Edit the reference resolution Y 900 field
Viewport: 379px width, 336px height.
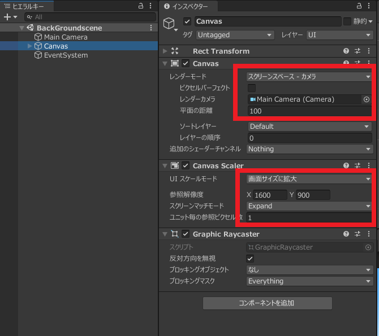pyautogui.click(x=313, y=195)
